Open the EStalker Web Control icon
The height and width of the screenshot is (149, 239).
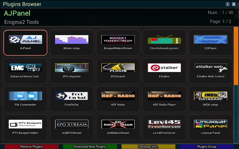click(210, 68)
